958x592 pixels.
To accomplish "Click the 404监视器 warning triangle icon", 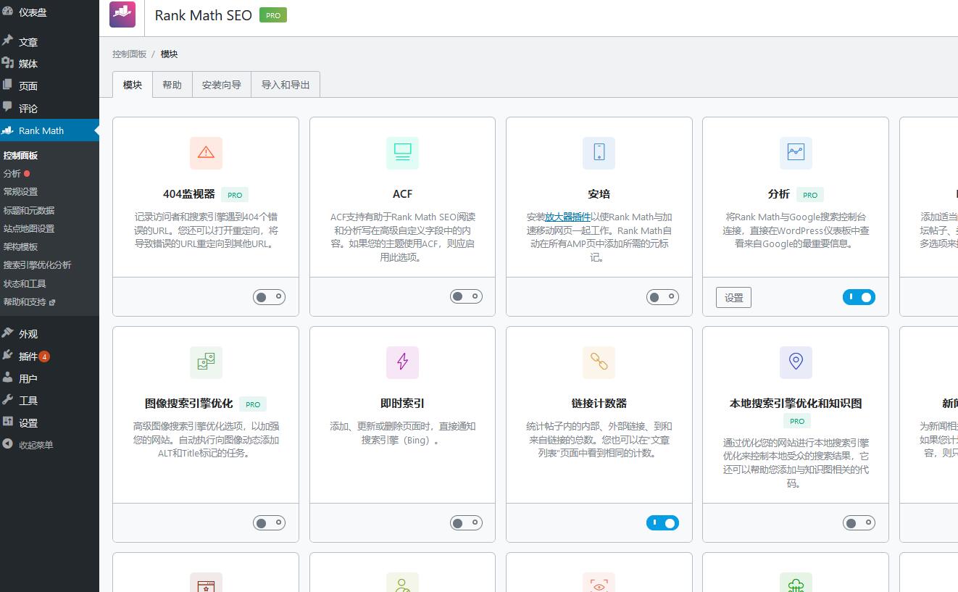I will click(x=206, y=152).
